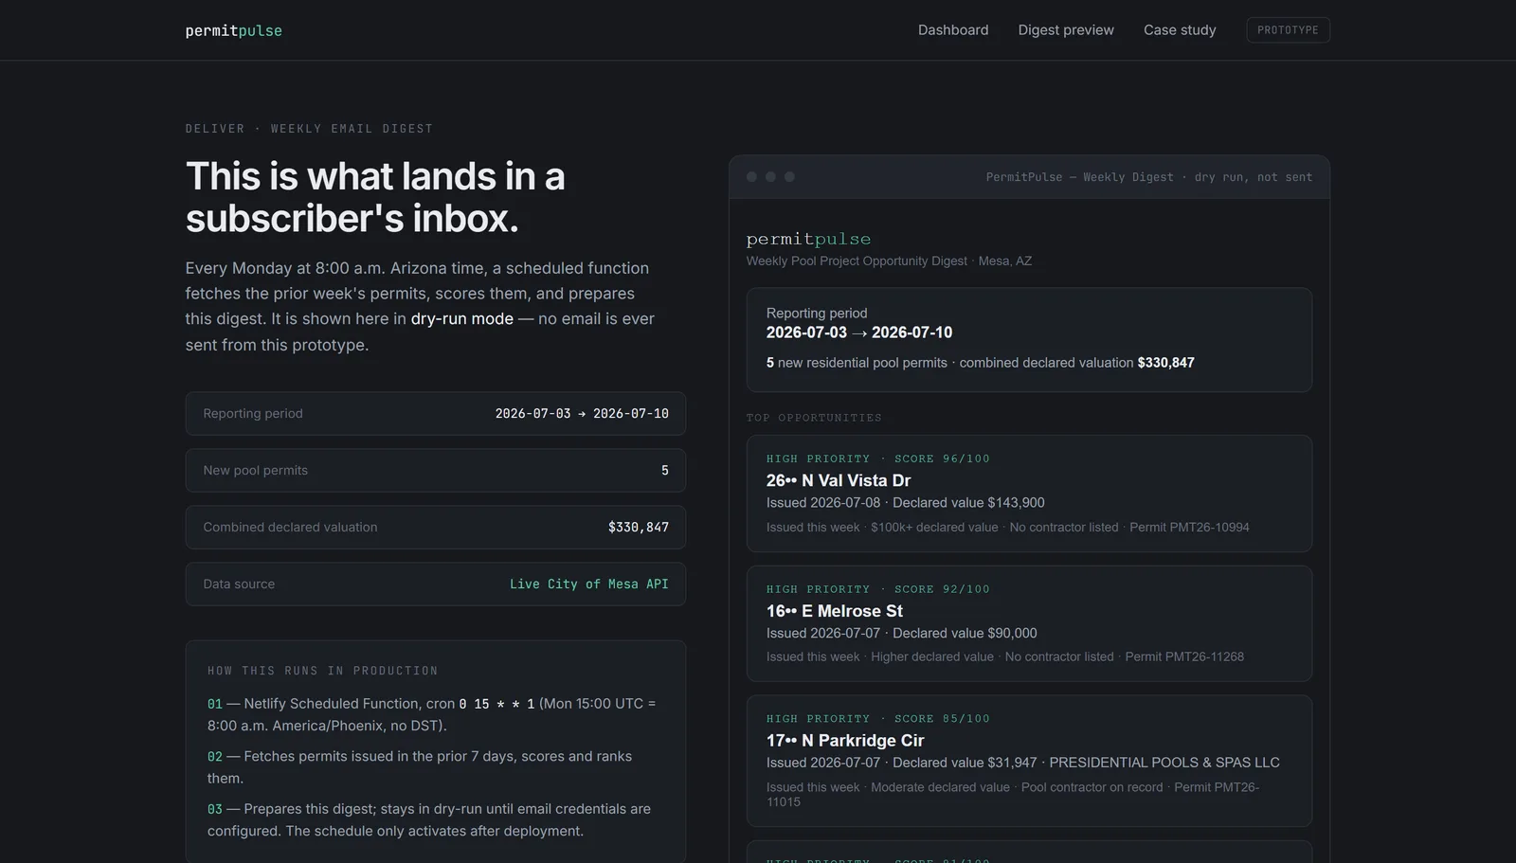Open Digest preview nav item
The height and width of the screenshot is (863, 1516).
coord(1066,30)
